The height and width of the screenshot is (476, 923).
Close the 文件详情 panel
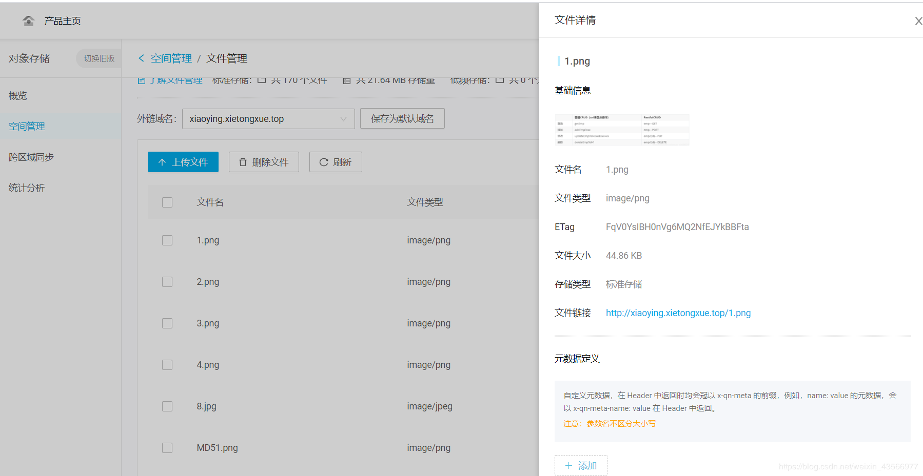[x=918, y=21]
